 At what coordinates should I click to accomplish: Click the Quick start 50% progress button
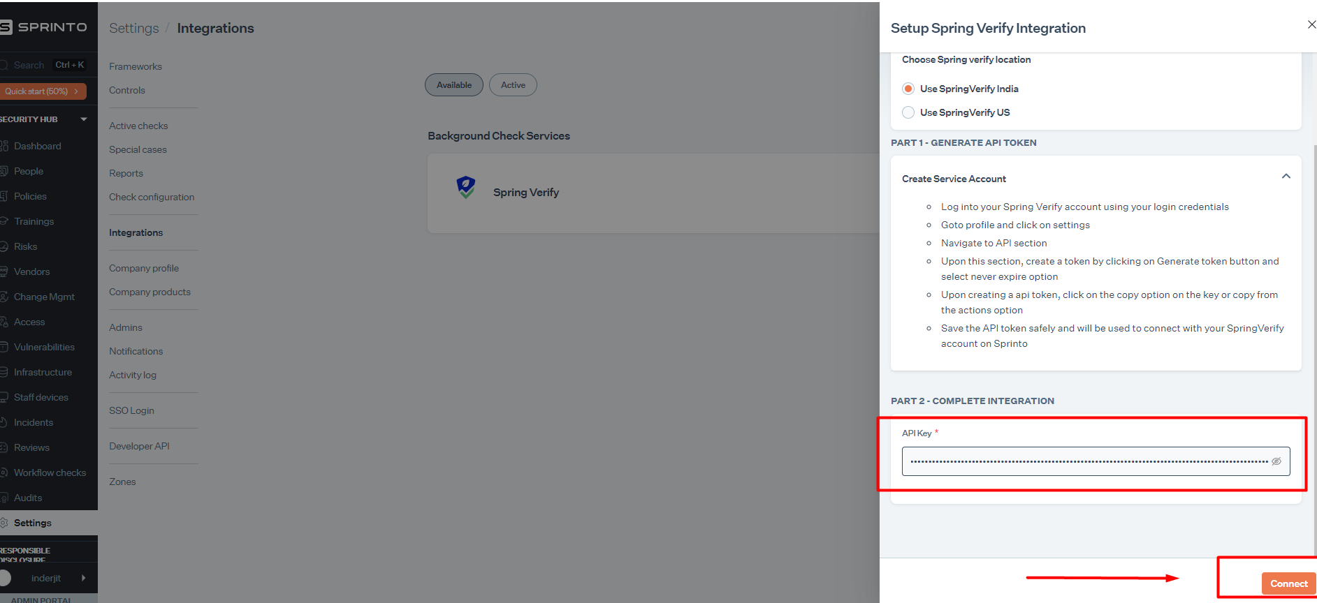[x=42, y=91]
